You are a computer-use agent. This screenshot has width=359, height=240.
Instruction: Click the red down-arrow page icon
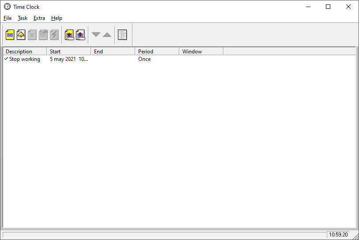point(80,35)
